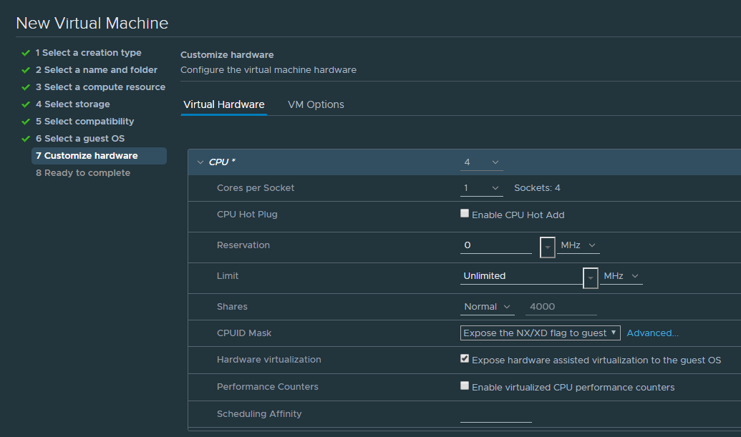
Task: Open the Cores per Socket dropdown
Action: (x=481, y=188)
